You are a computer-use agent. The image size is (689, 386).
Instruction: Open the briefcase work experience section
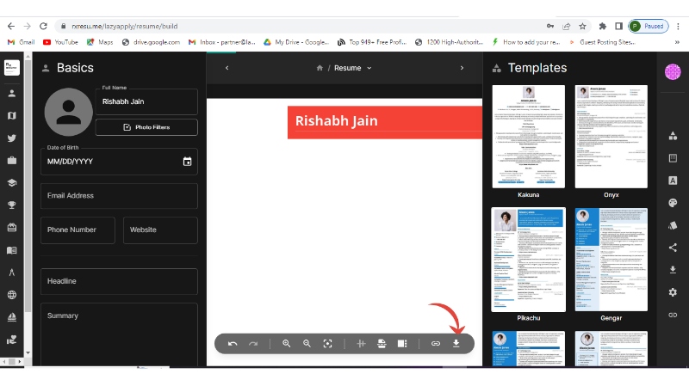pos(12,160)
